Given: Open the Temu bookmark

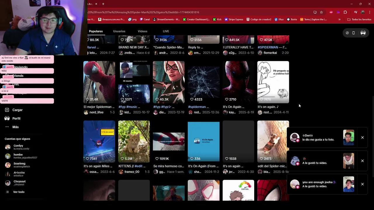Looking at the screenshot, I should point(314,20).
